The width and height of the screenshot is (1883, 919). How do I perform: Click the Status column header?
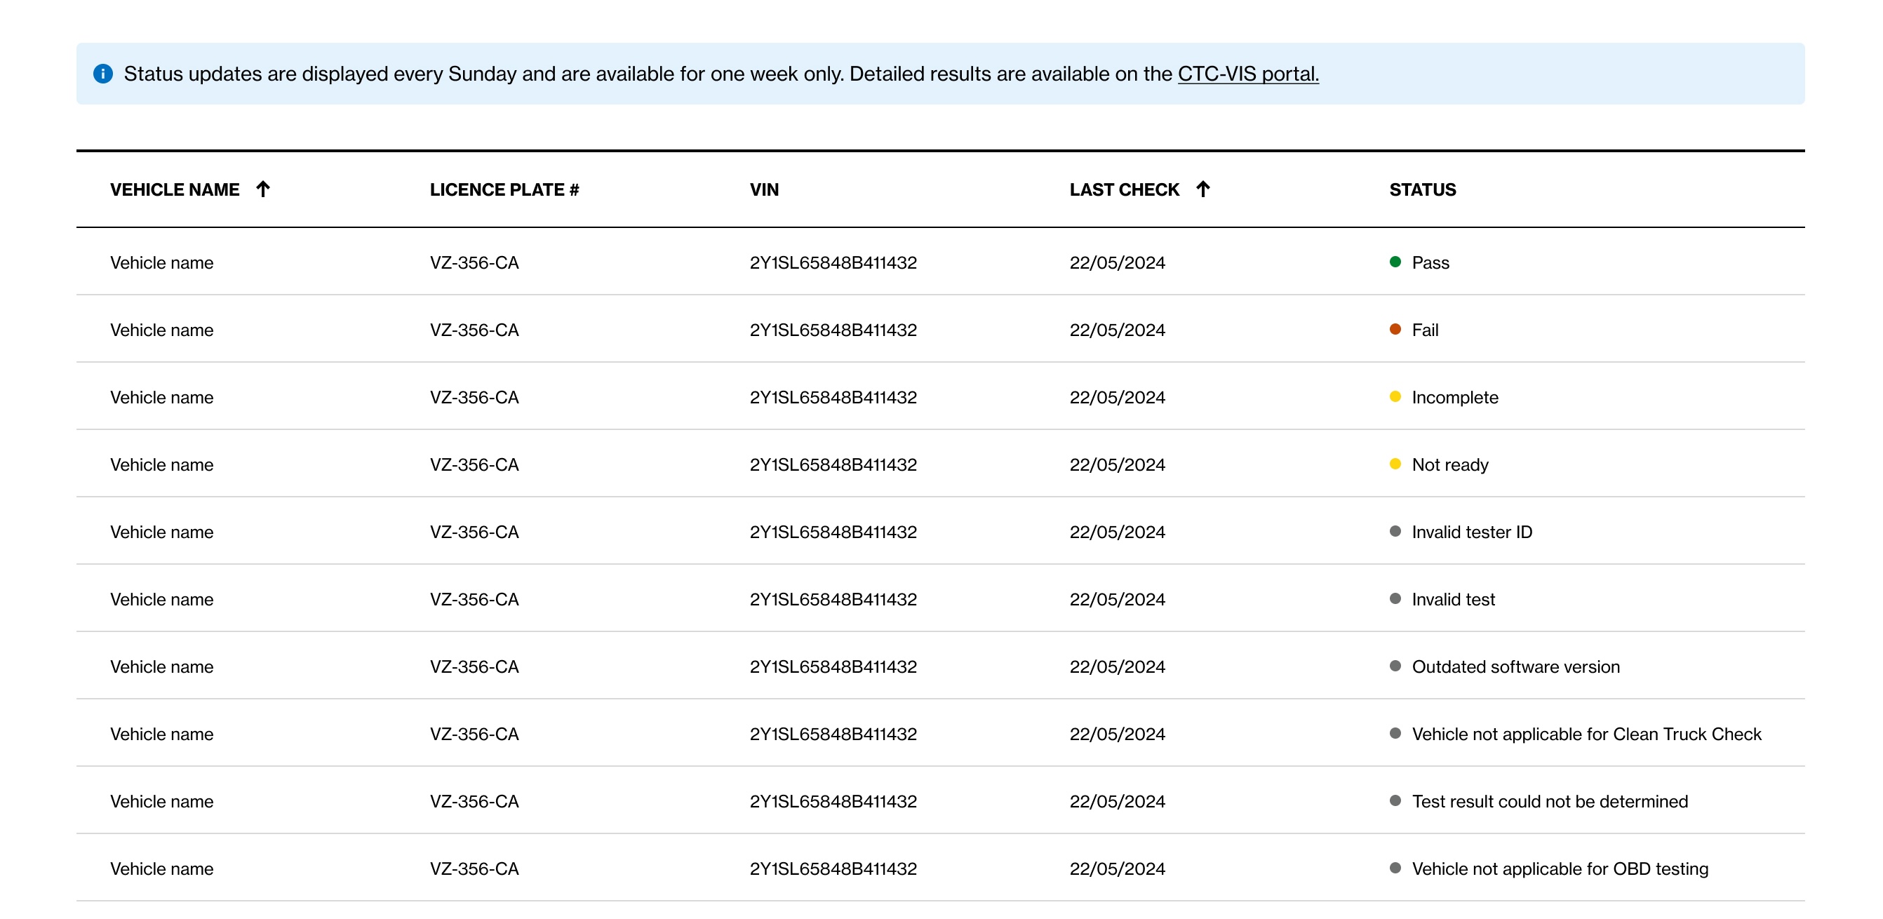pyautogui.click(x=1423, y=190)
